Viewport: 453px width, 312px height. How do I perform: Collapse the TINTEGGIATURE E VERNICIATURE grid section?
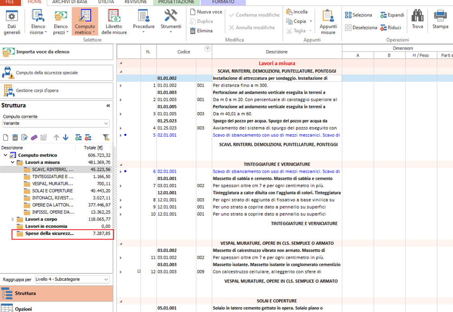coord(121,164)
